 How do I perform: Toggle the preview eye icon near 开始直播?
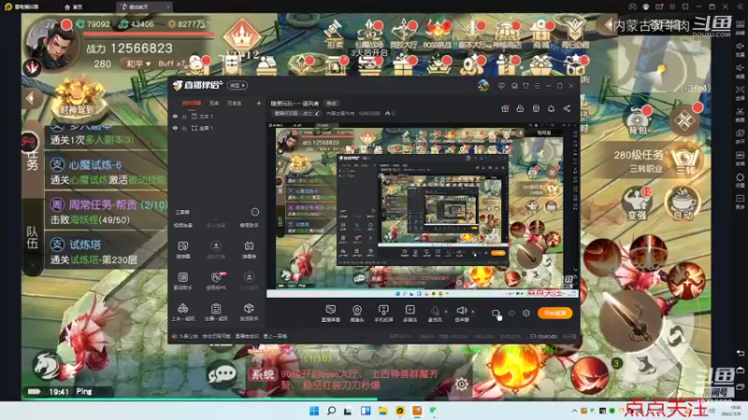[x=511, y=313]
